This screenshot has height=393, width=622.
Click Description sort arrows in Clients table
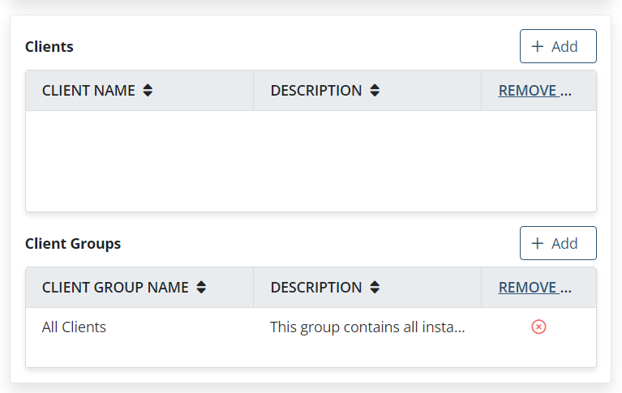(x=375, y=91)
